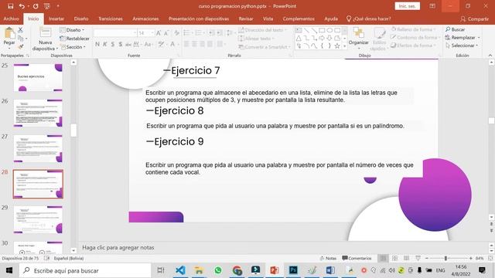Toggle underline (S) formatting
This screenshot has width=495, height=278.
[x=113, y=45]
